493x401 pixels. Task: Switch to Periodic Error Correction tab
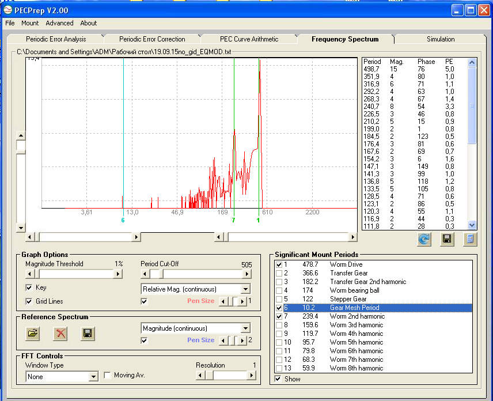click(x=152, y=39)
